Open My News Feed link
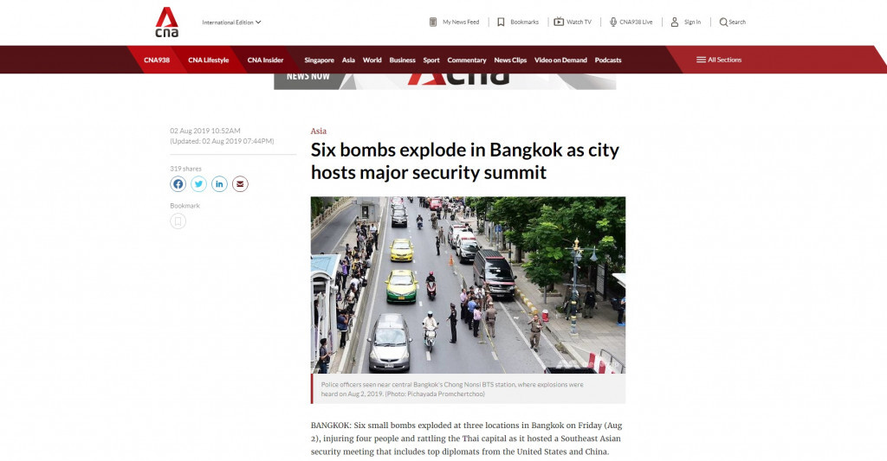Screen dimensions: 887x461 click(x=461, y=22)
